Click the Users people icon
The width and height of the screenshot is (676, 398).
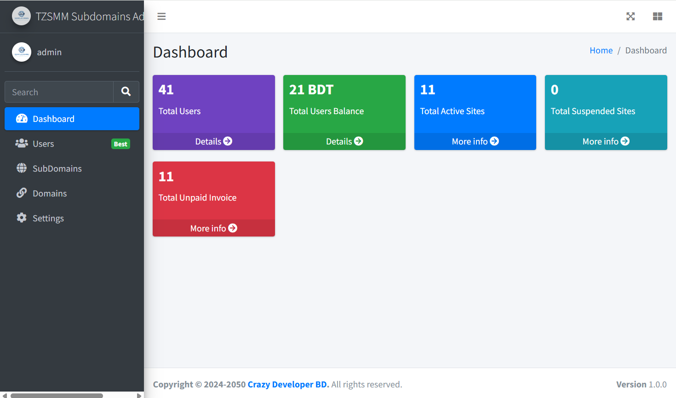click(22, 143)
